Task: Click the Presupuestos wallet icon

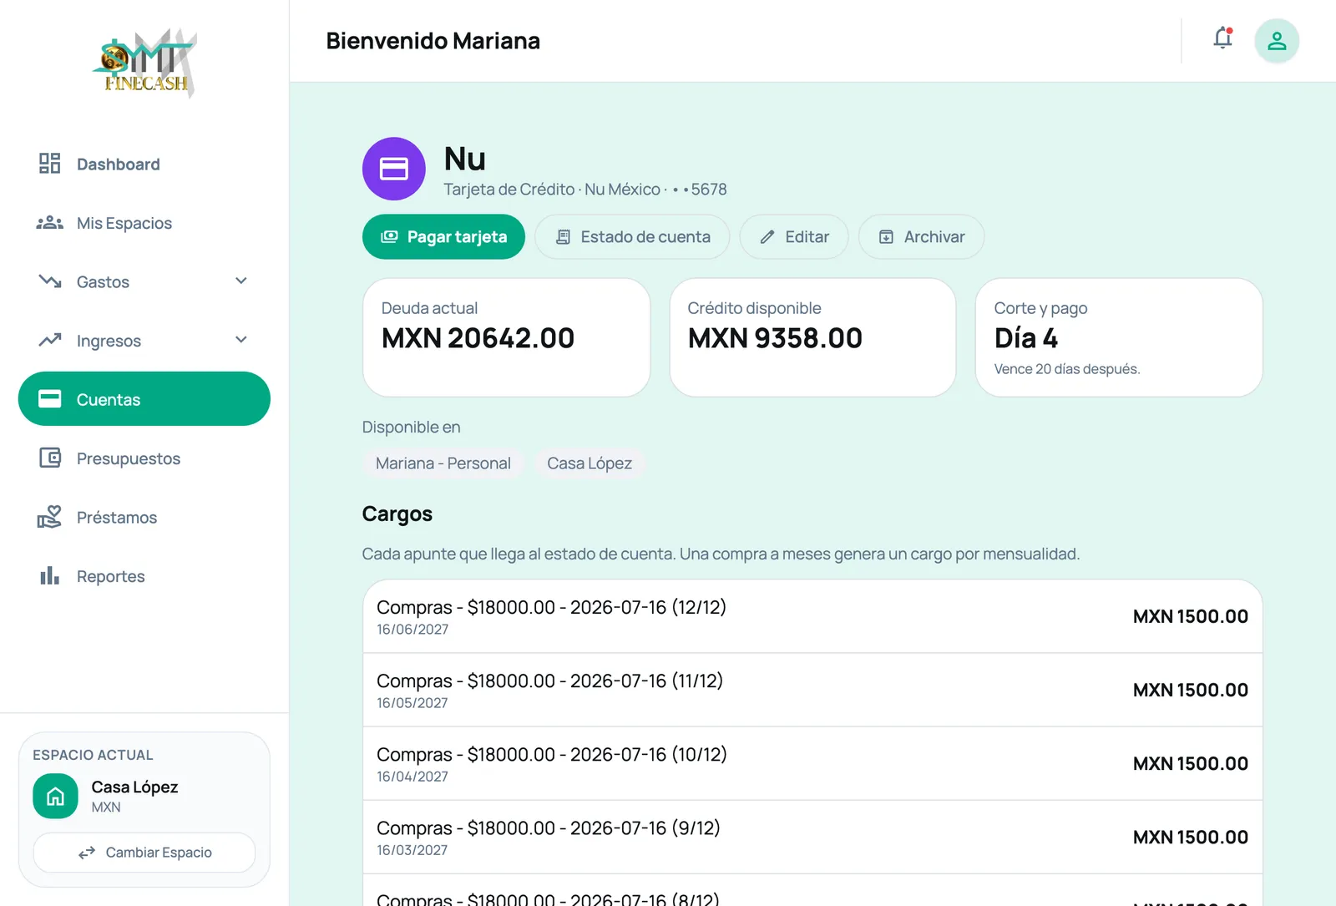Action: click(x=50, y=458)
